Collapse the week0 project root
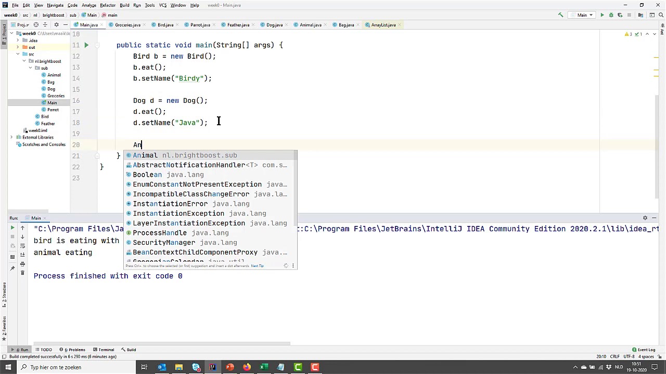 point(11,33)
